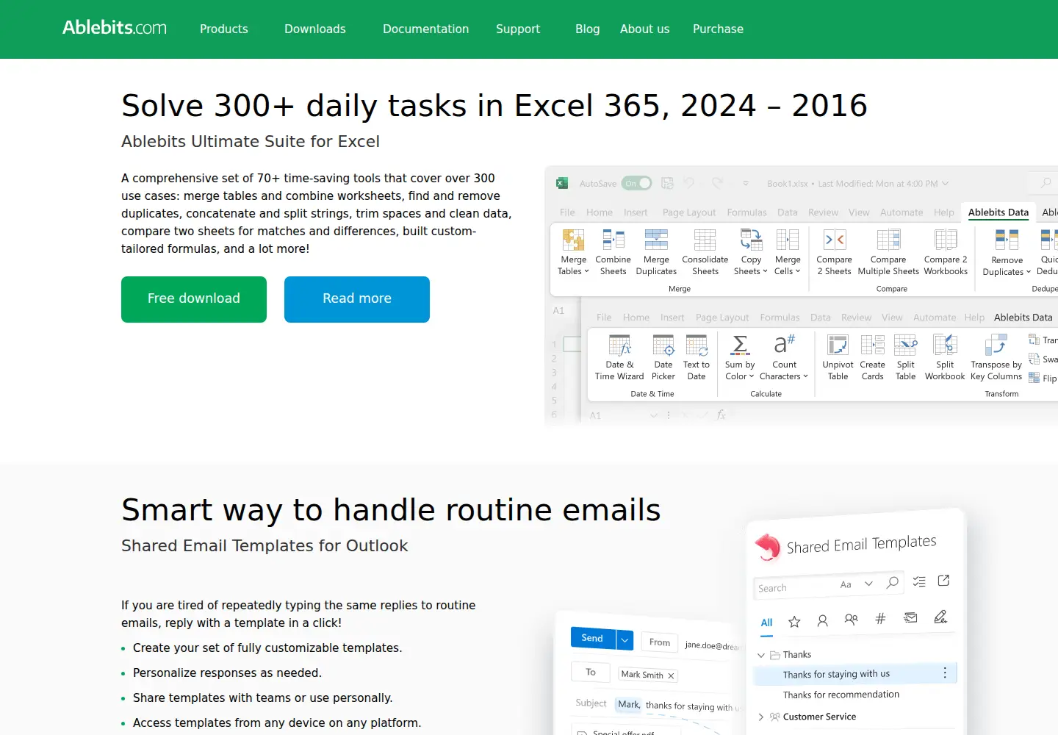Select the Split Table tool
The image size is (1058, 735).
click(x=905, y=357)
